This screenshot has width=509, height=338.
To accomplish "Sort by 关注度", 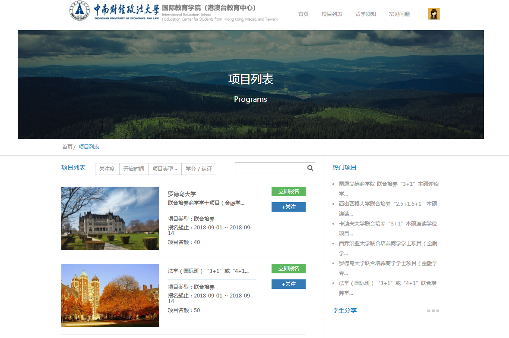I will coord(107,169).
